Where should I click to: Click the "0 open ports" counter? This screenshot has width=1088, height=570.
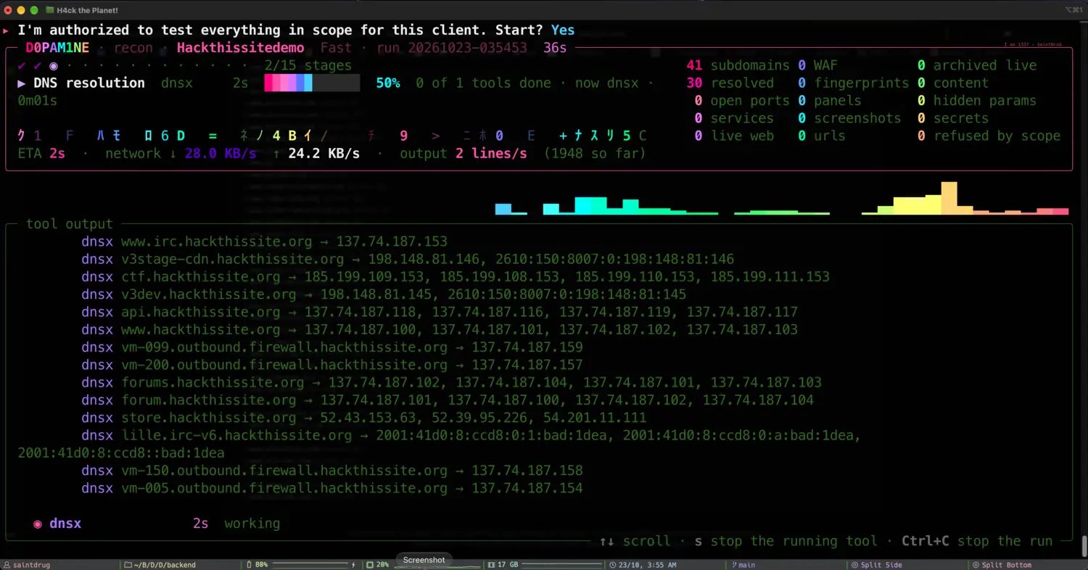click(741, 101)
